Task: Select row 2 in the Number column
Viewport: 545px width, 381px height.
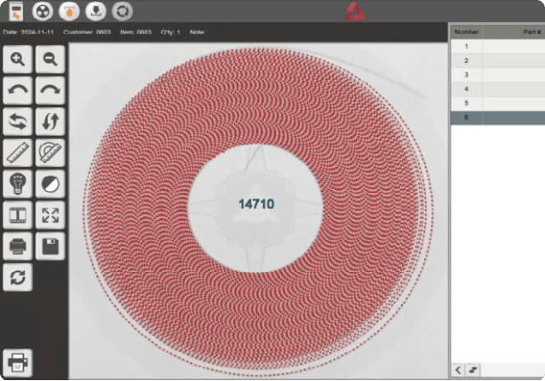Action: pos(467,60)
